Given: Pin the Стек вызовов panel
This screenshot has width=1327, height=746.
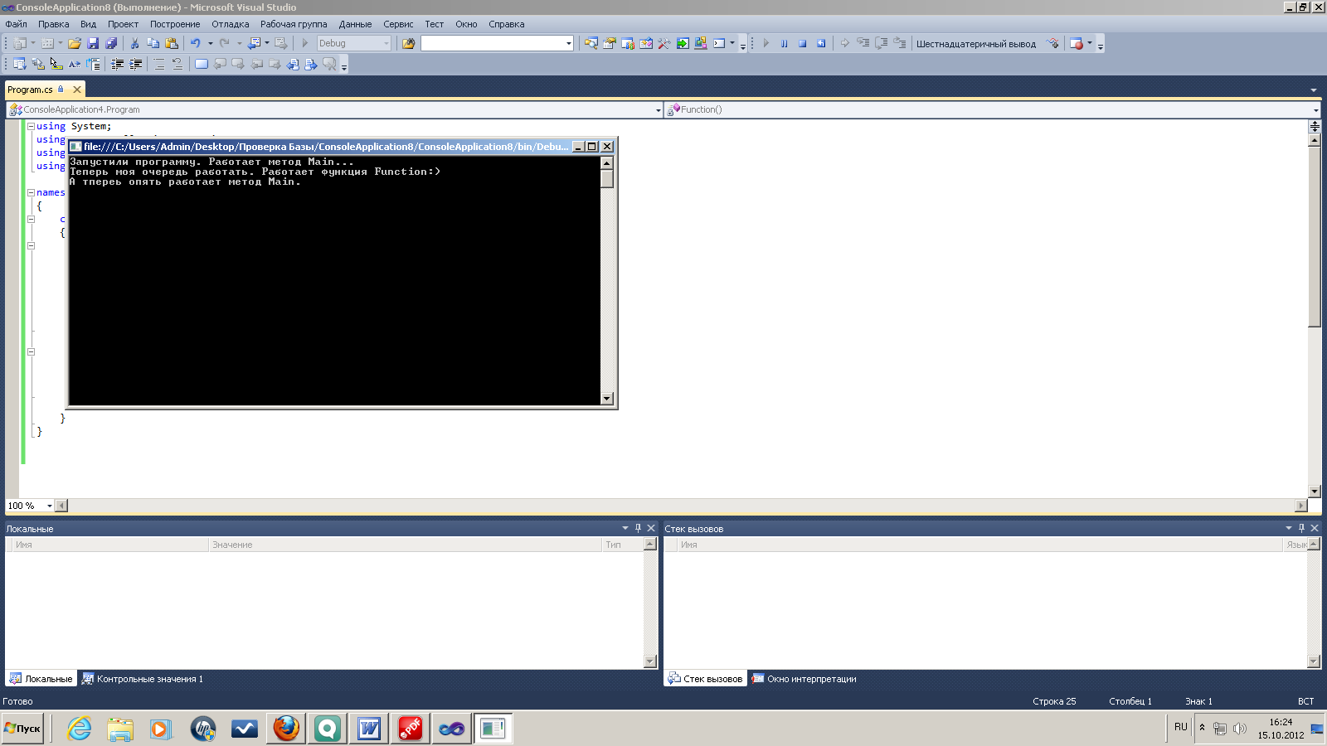Looking at the screenshot, I should pos(1301,528).
